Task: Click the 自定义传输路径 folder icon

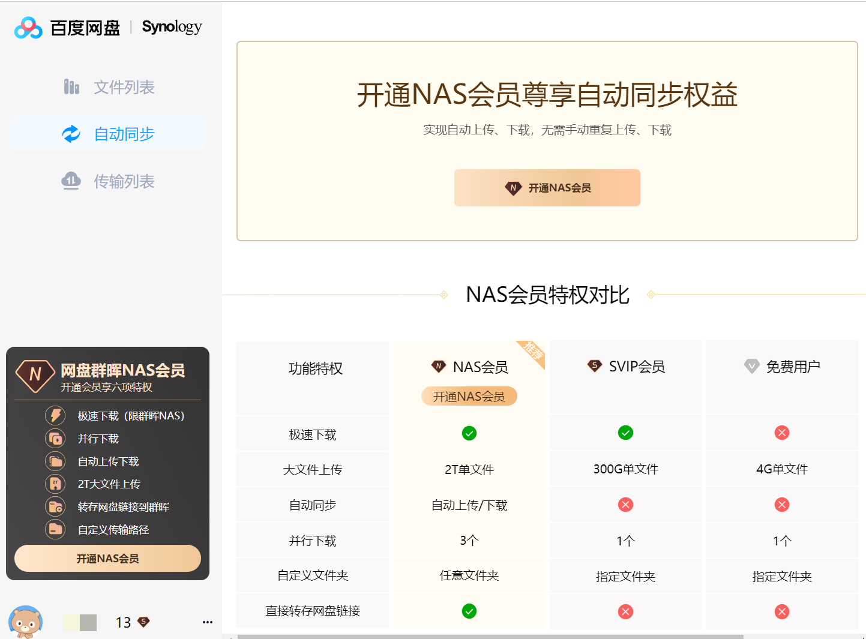Action: pyautogui.click(x=55, y=529)
